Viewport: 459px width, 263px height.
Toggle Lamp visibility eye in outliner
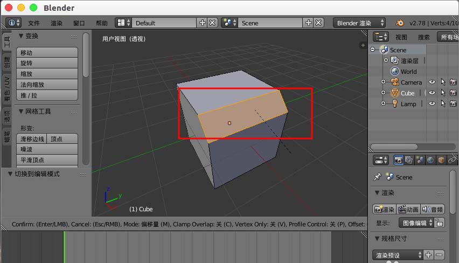tap(432, 103)
